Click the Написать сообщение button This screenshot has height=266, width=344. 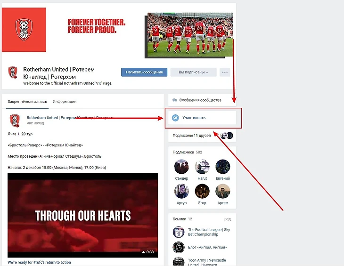click(x=144, y=72)
